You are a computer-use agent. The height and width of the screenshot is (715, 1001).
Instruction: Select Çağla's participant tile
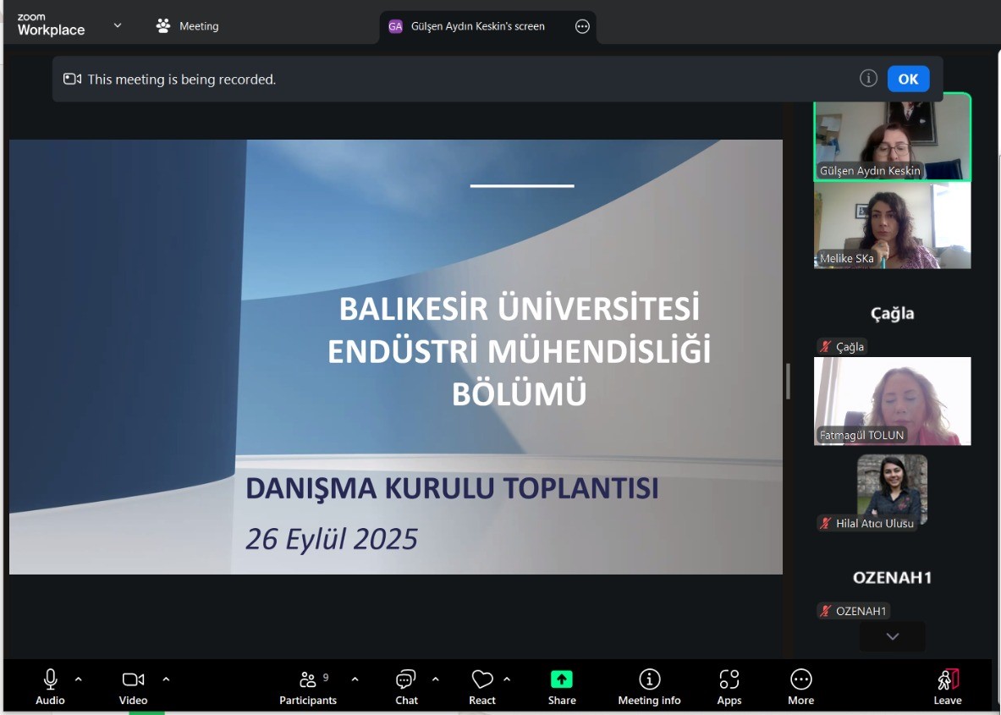click(892, 313)
